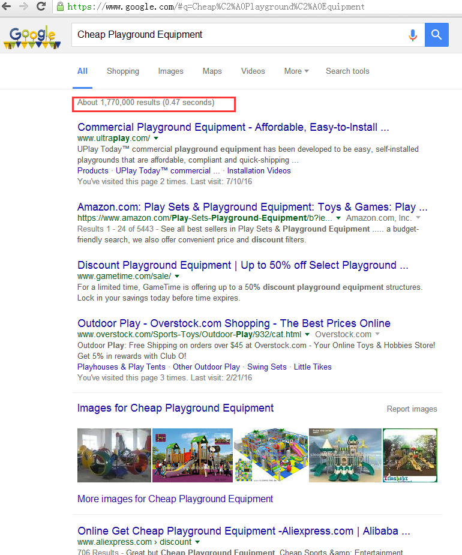This screenshot has height=555, width=462.
Task: Click the green padlock security icon
Action: coord(60,7)
